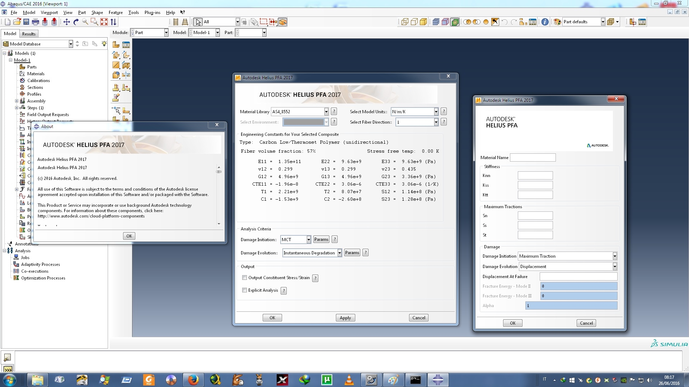The height and width of the screenshot is (387, 689).
Task: Click Params beside Damage Initiation
Action: point(321,239)
